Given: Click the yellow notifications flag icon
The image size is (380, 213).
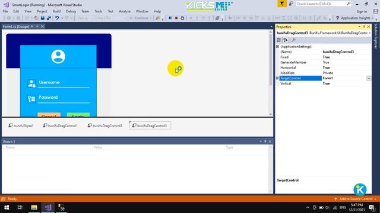Looking at the screenshot, I should click(282, 4).
